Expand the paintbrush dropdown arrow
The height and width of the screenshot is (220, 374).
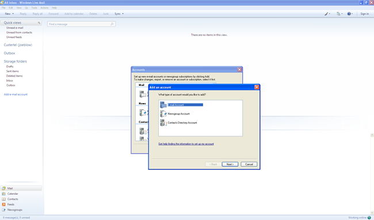click(x=330, y=14)
